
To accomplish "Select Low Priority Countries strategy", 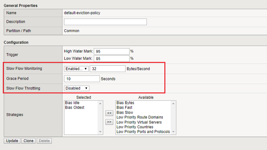I will click(x=135, y=127).
